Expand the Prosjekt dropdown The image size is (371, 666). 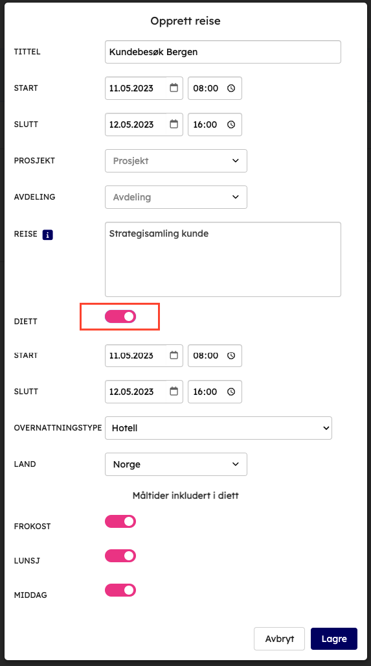pyautogui.click(x=176, y=161)
